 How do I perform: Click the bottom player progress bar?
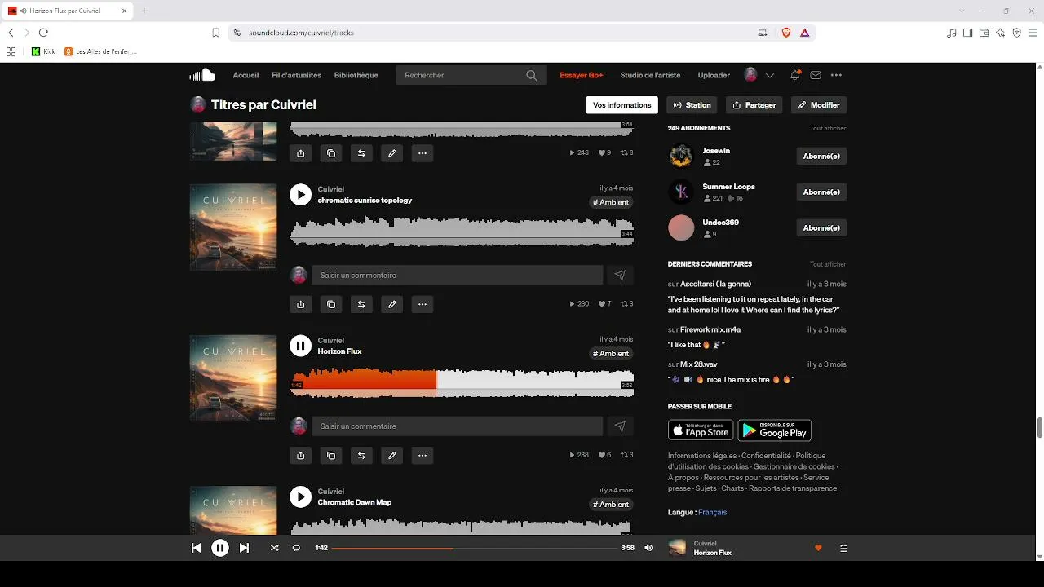tap(475, 548)
